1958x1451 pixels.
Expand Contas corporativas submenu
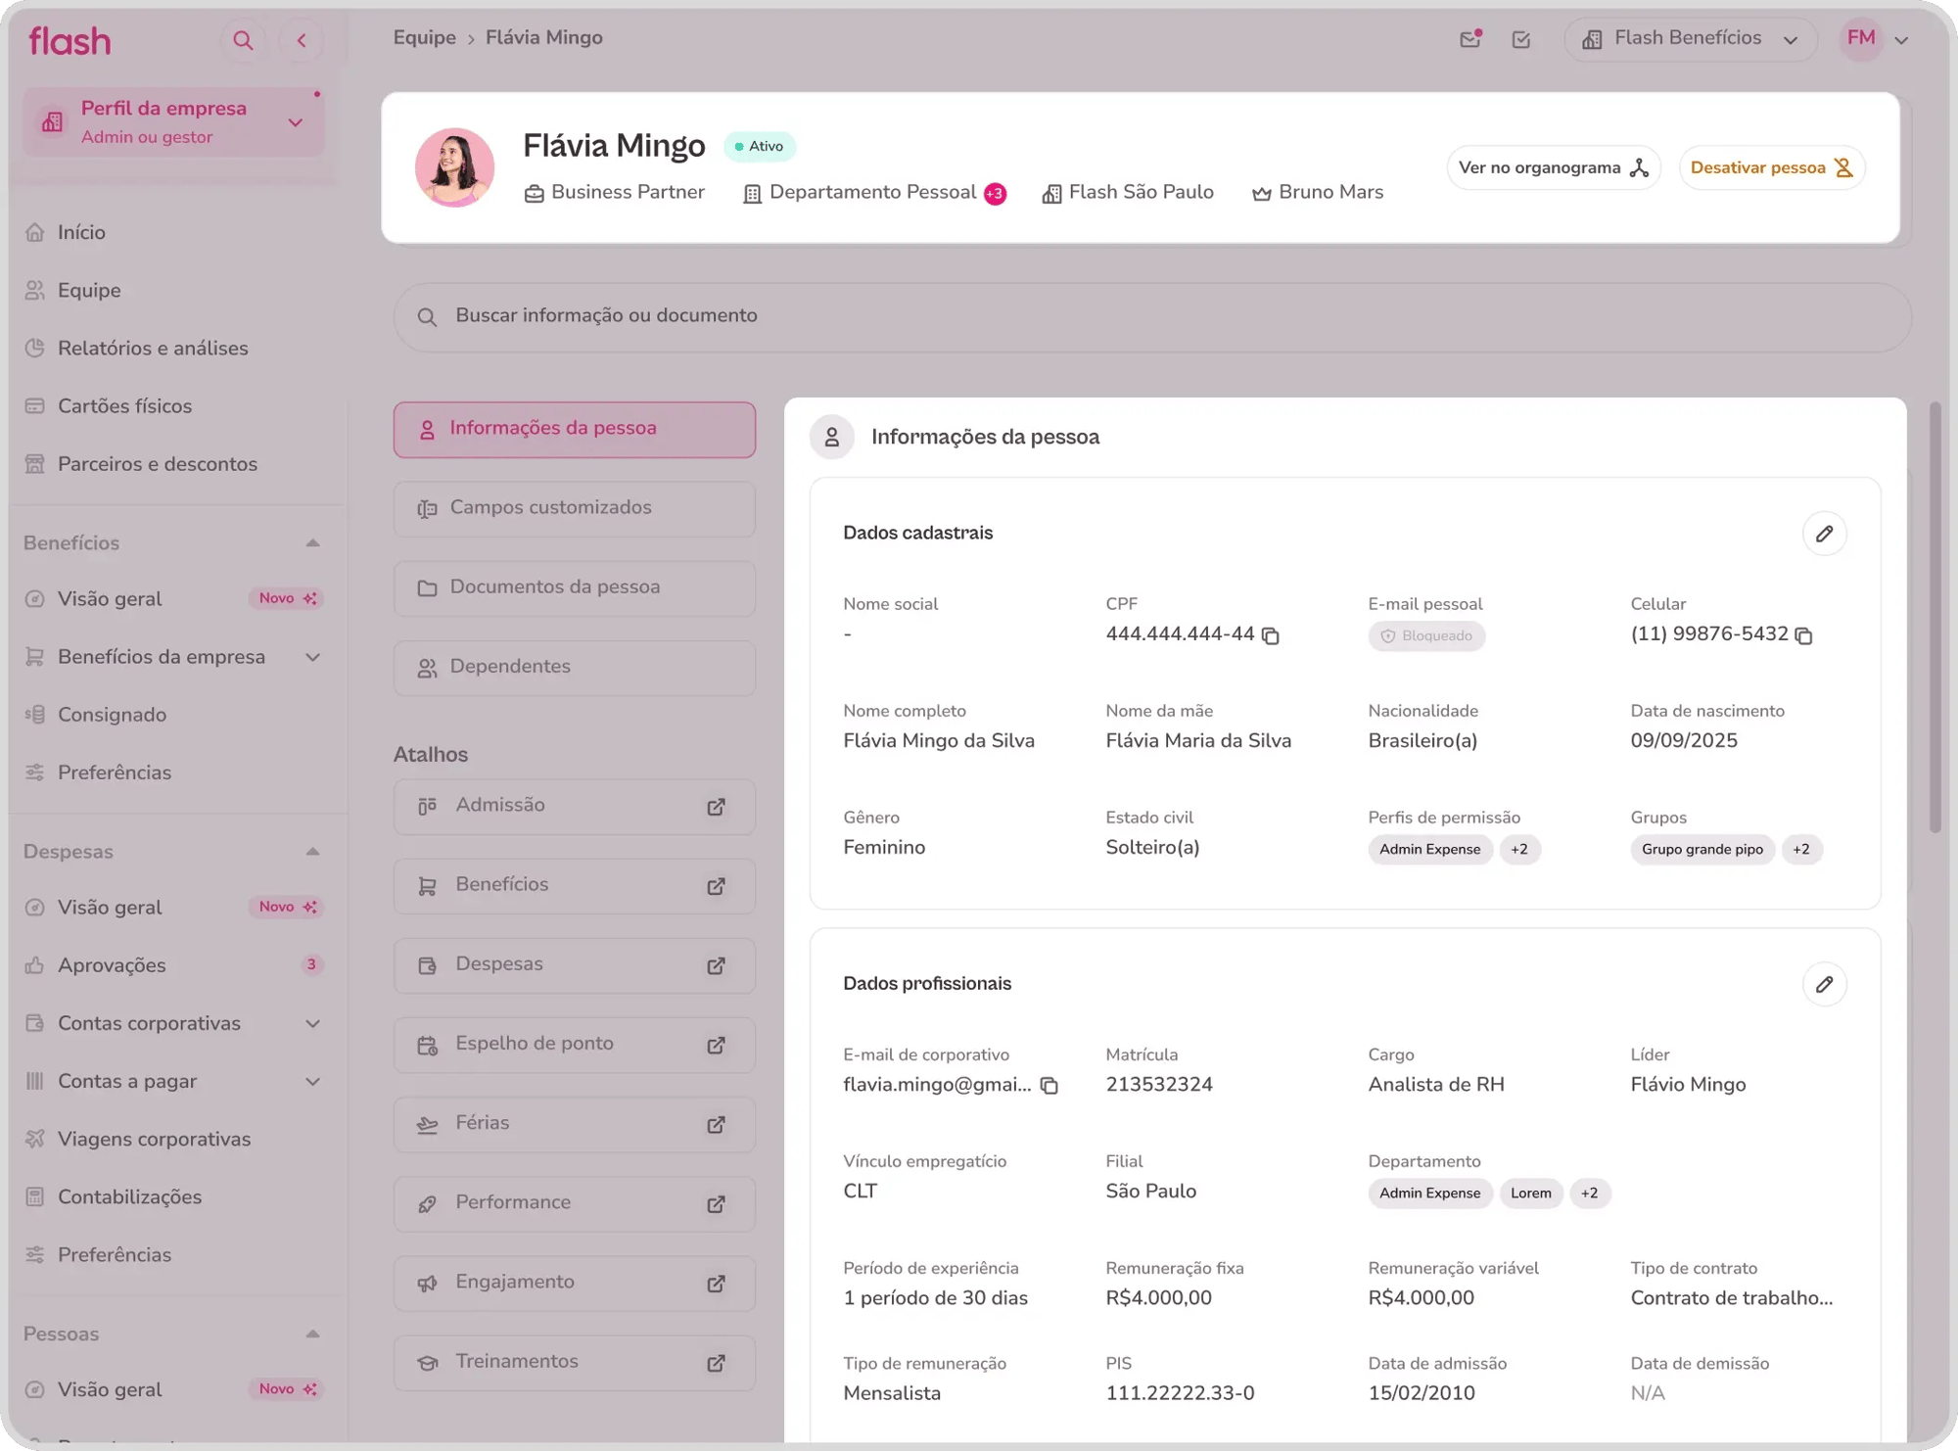[x=312, y=1023]
